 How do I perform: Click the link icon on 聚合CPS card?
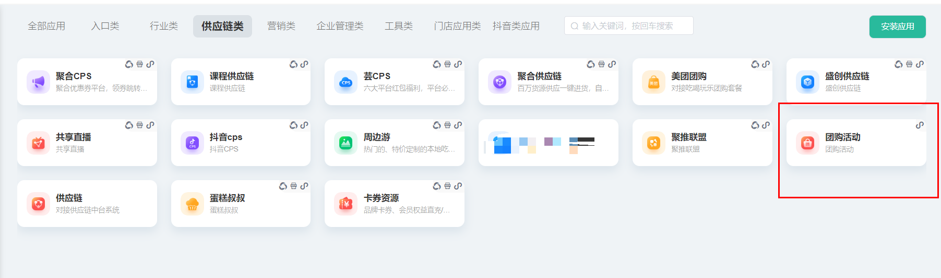coord(150,65)
